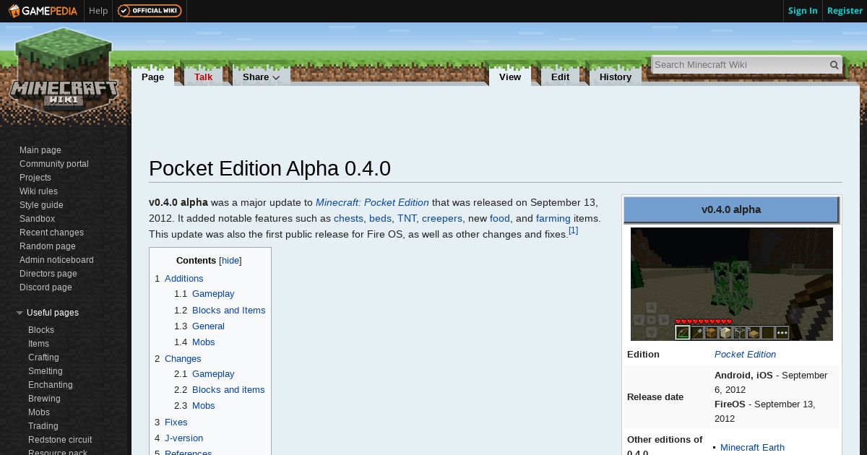Open Admin noticeboard link

click(x=56, y=260)
